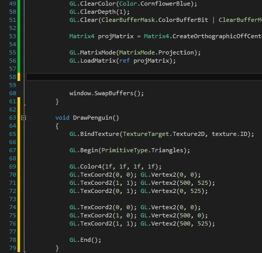Viewport: 262px width, 253px height.
Task: Click 'GL.ClearDepth(1);' on line 50
Action: click(x=100, y=12)
